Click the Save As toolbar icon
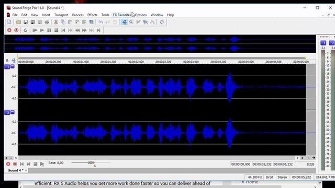 [32, 22]
